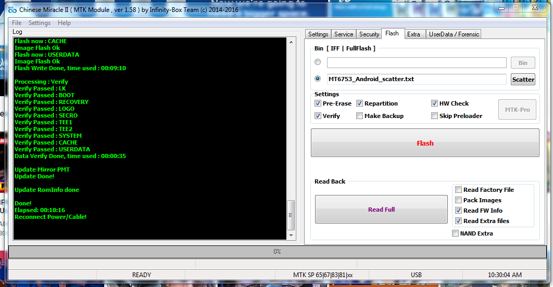Select the Bin file radio button
Viewport: 553px width, 287px height.
coord(318,62)
